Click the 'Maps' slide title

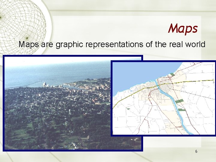[x=183, y=29]
